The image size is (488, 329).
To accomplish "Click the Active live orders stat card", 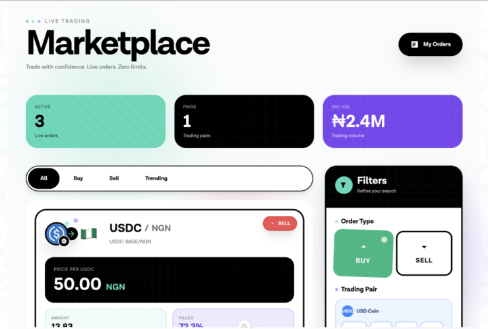I will (x=96, y=121).
